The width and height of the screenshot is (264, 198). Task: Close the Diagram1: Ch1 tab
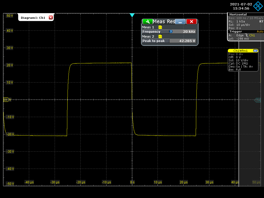pyautogui.click(x=51, y=18)
